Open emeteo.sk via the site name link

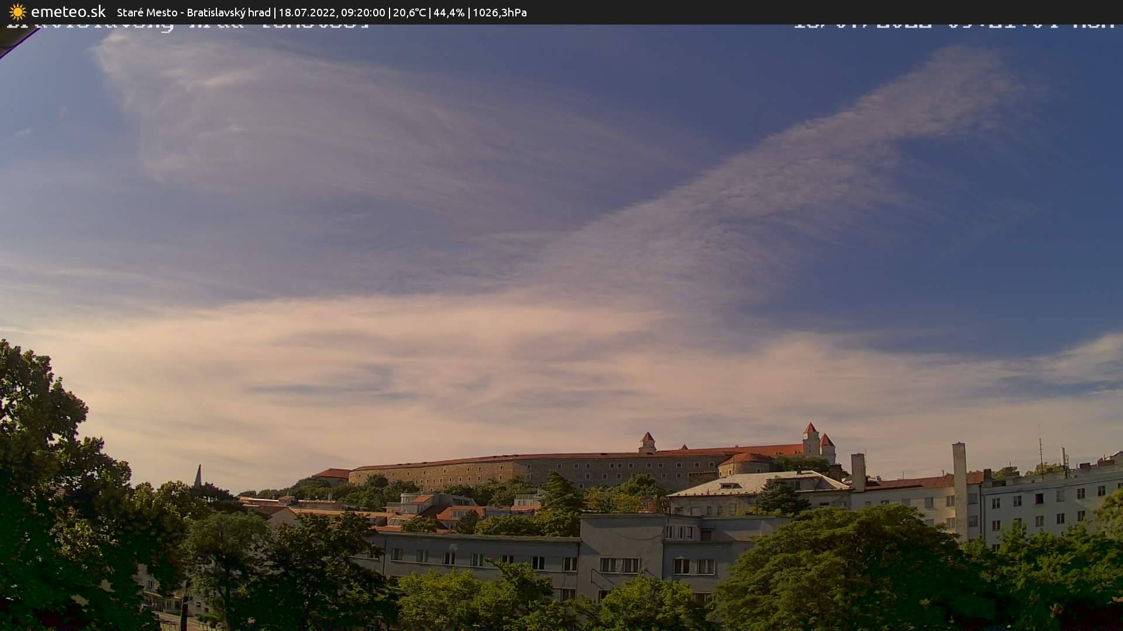(x=68, y=11)
